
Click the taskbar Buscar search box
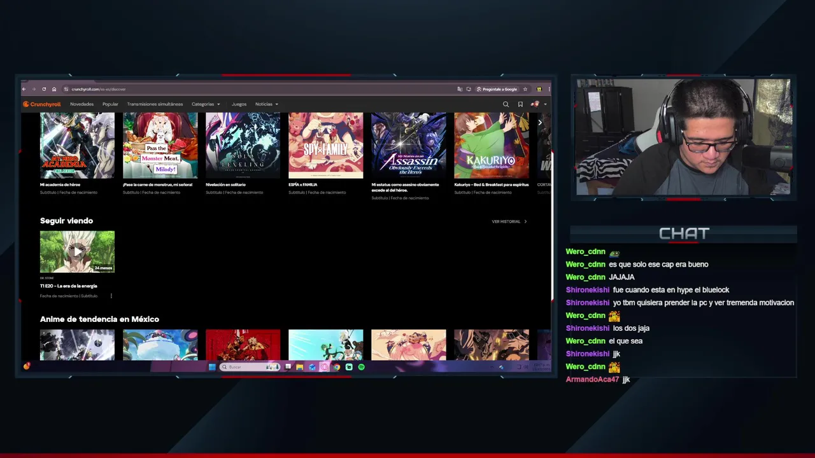[x=250, y=367]
